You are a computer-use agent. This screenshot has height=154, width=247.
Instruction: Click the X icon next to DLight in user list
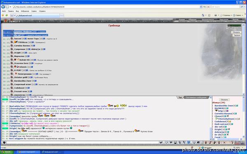pos(229,129)
